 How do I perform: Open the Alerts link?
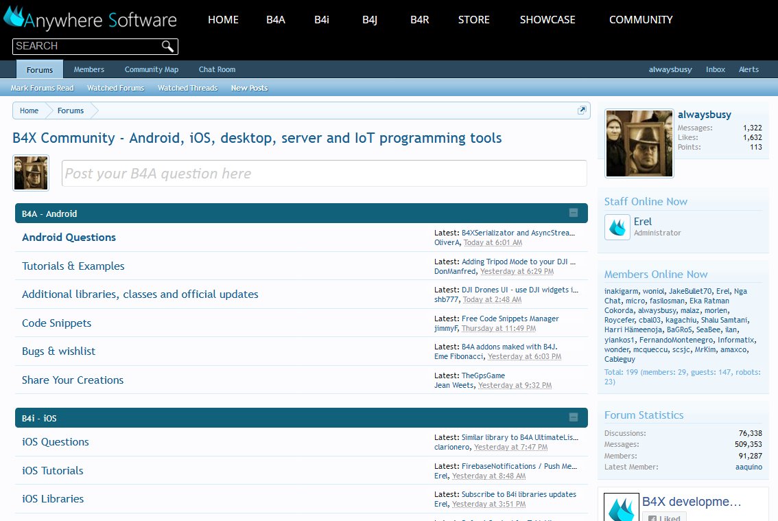tap(748, 69)
